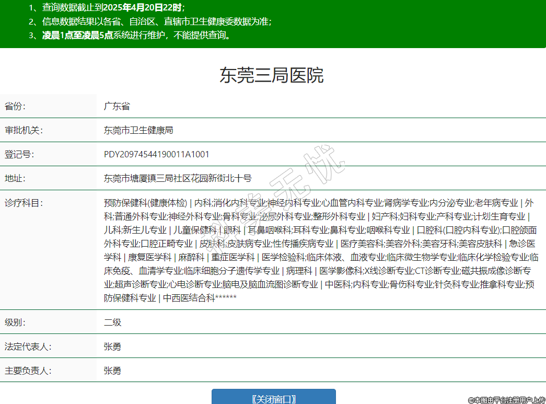Click the 地址 row label
This screenshot has width=546, height=404.
pyautogui.click(x=15, y=178)
